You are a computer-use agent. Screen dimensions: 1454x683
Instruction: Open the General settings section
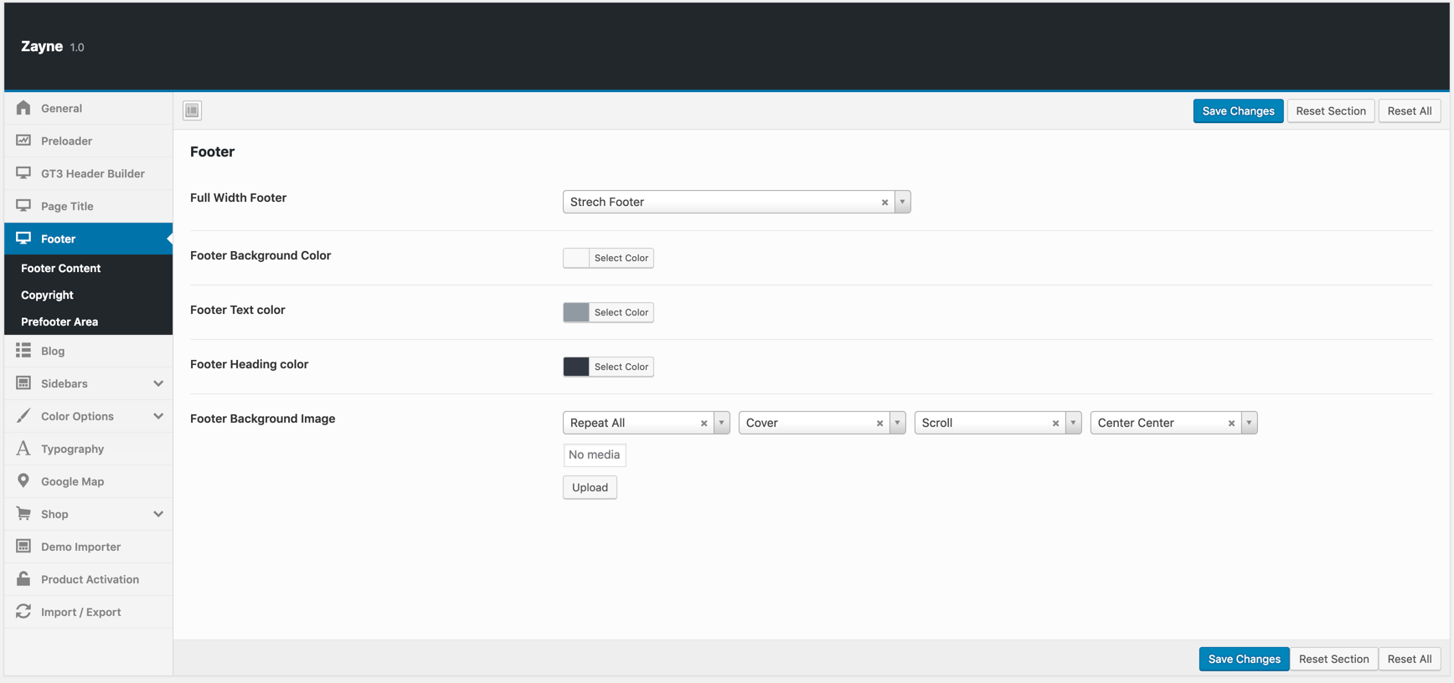[x=88, y=108]
